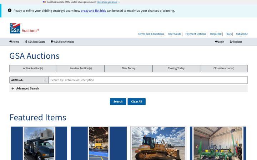The image size is (257, 160).
Task: Open the bucket truck featured item
Action: (x=39, y=143)
